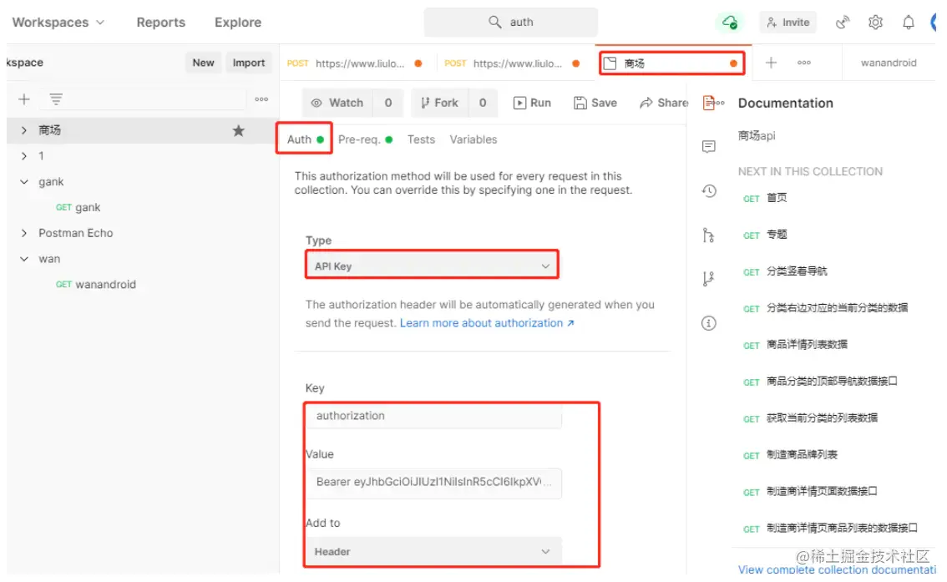Run the collection with Run button

[x=532, y=103]
